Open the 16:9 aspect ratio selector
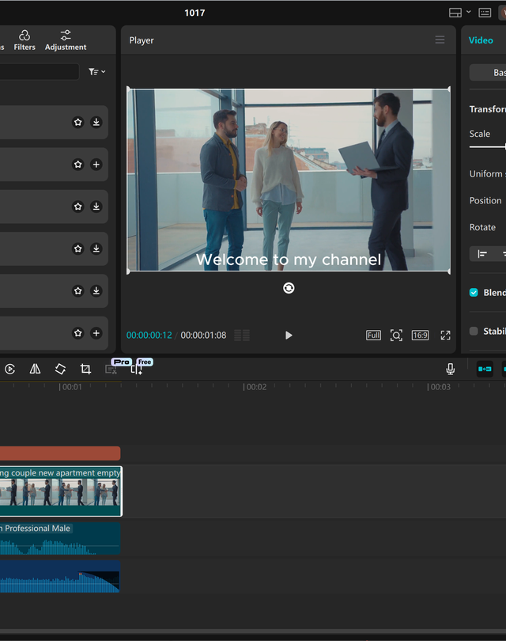This screenshot has height=641, width=506. coord(420,336)
